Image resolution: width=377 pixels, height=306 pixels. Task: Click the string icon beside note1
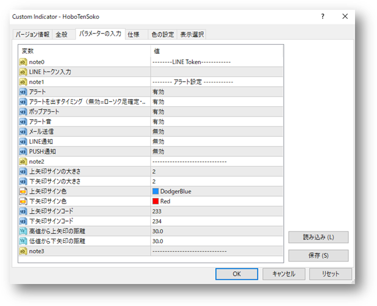click(x=23, y=82)
